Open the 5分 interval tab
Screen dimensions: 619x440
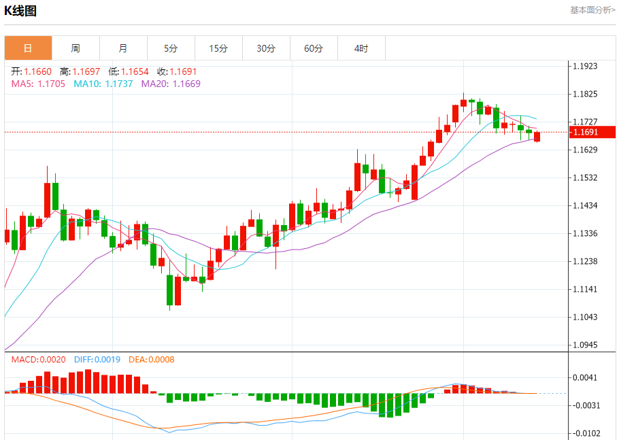pyautogui.click(x=171, y=48)
